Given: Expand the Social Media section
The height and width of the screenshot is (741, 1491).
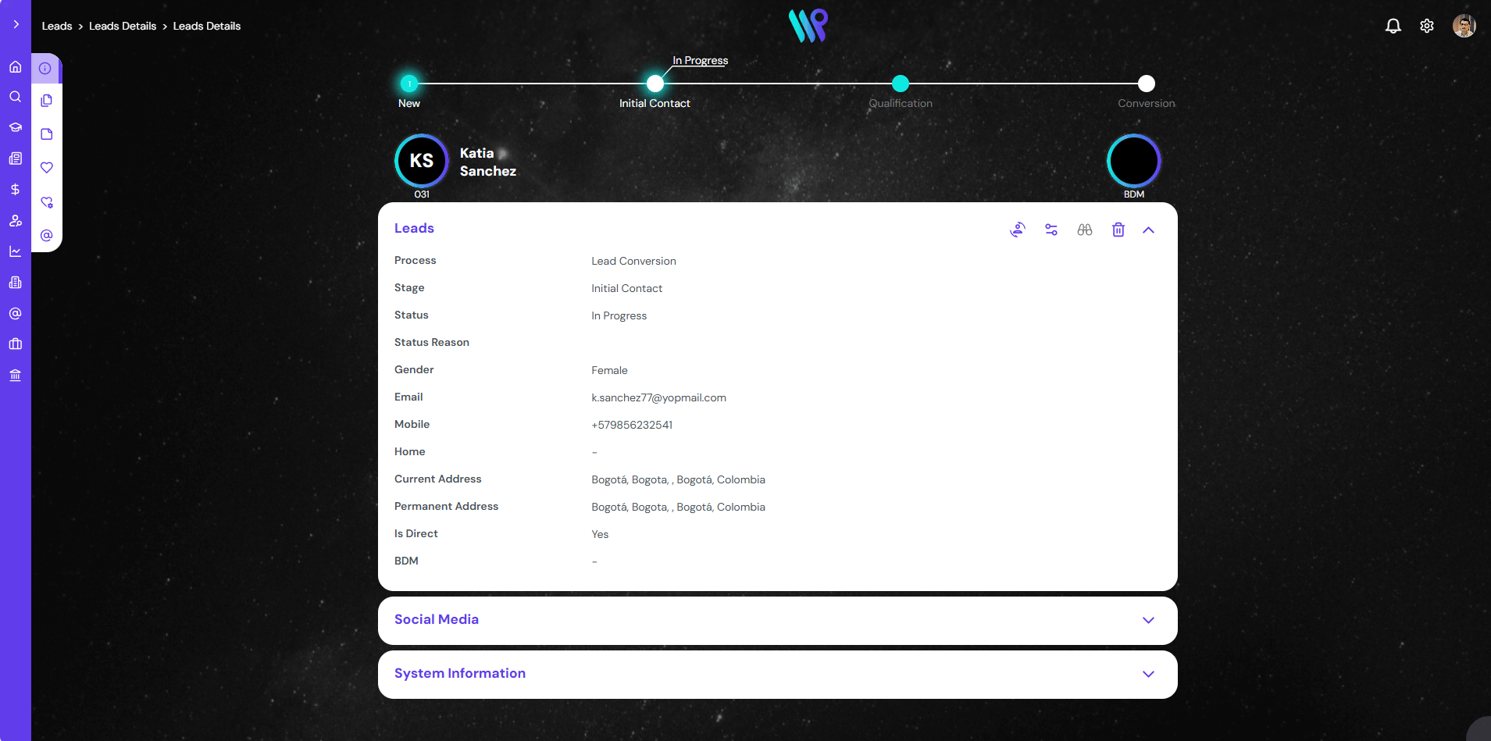Looking at the screenshot, I should tap(1148, 620).
